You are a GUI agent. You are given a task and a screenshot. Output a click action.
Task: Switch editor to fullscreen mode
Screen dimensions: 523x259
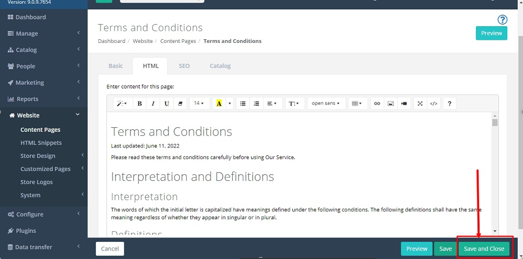click(420, 104)
